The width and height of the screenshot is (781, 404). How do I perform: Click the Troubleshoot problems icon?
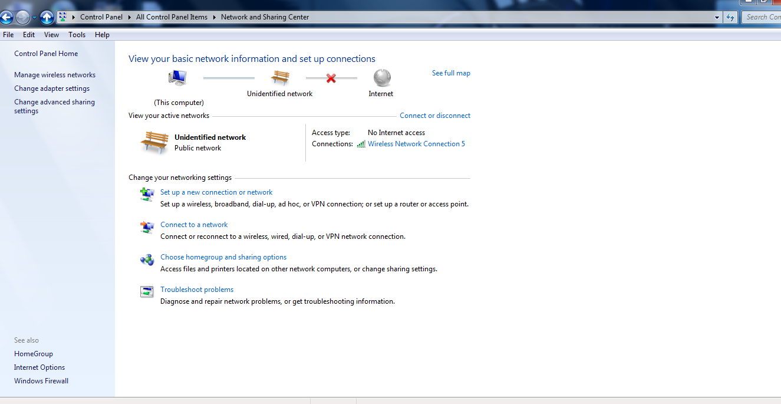pos(147,291)
